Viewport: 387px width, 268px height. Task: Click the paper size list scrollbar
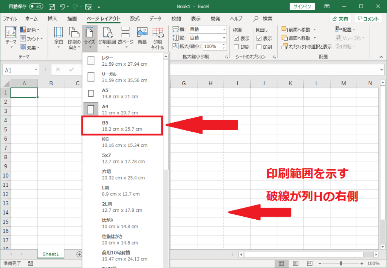(x=166, y=114)
